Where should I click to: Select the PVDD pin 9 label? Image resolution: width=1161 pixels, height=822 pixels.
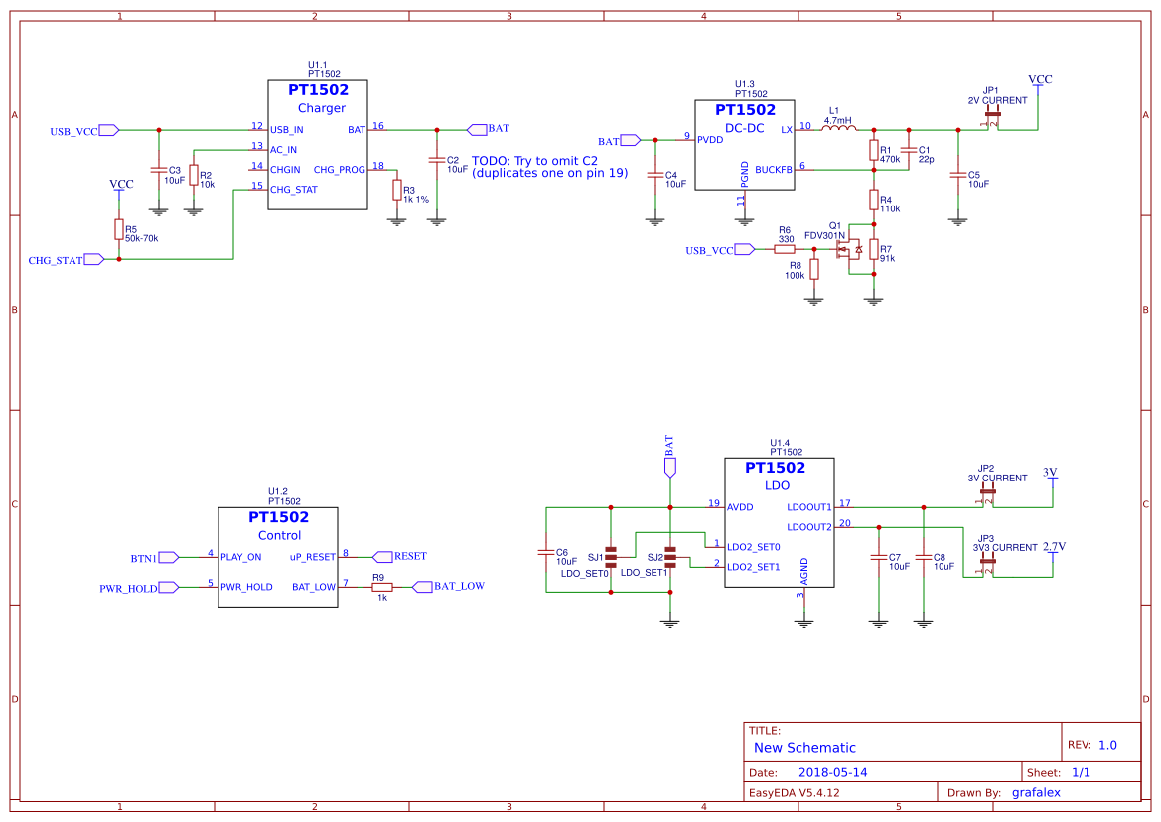tap(710, 140)
